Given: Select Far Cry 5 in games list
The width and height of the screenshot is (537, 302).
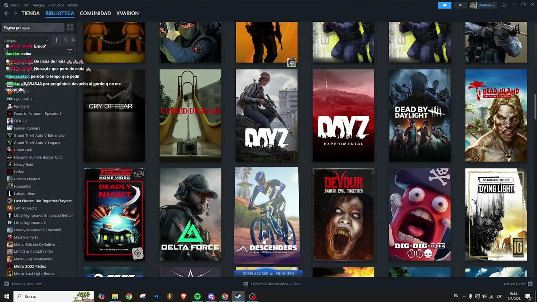Looking at the screenshot, I should click(x=22, y=106).
